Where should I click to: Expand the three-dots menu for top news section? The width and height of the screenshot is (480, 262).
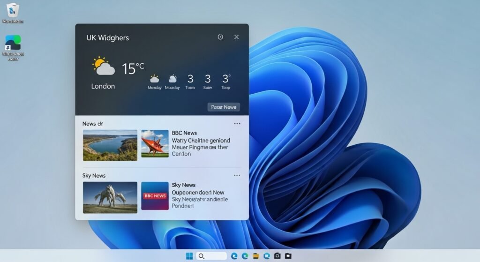pos(237,124)
